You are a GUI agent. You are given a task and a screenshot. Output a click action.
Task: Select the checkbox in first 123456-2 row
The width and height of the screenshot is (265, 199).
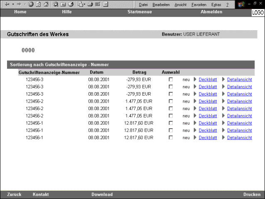click(171, 101)
